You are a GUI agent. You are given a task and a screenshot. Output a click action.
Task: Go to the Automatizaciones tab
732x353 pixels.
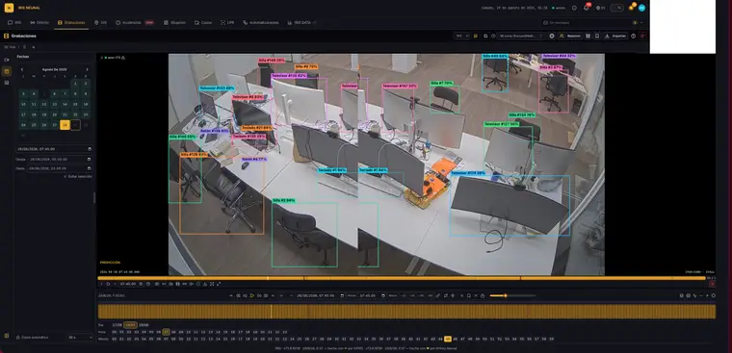click(x=260, y=22)
